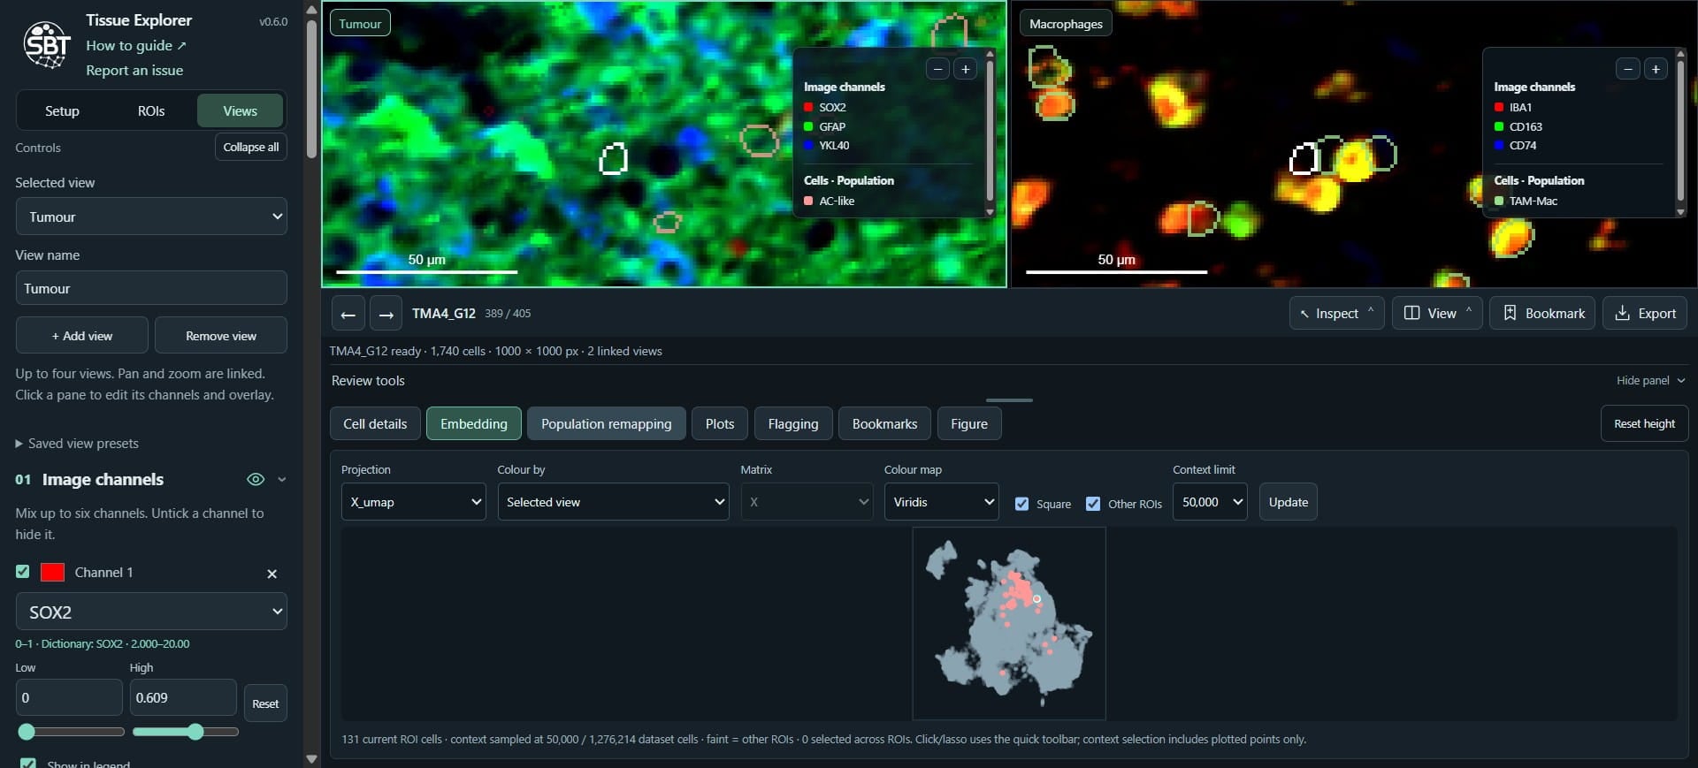Collapse the review panel with Hide panel

[1650, 381]
